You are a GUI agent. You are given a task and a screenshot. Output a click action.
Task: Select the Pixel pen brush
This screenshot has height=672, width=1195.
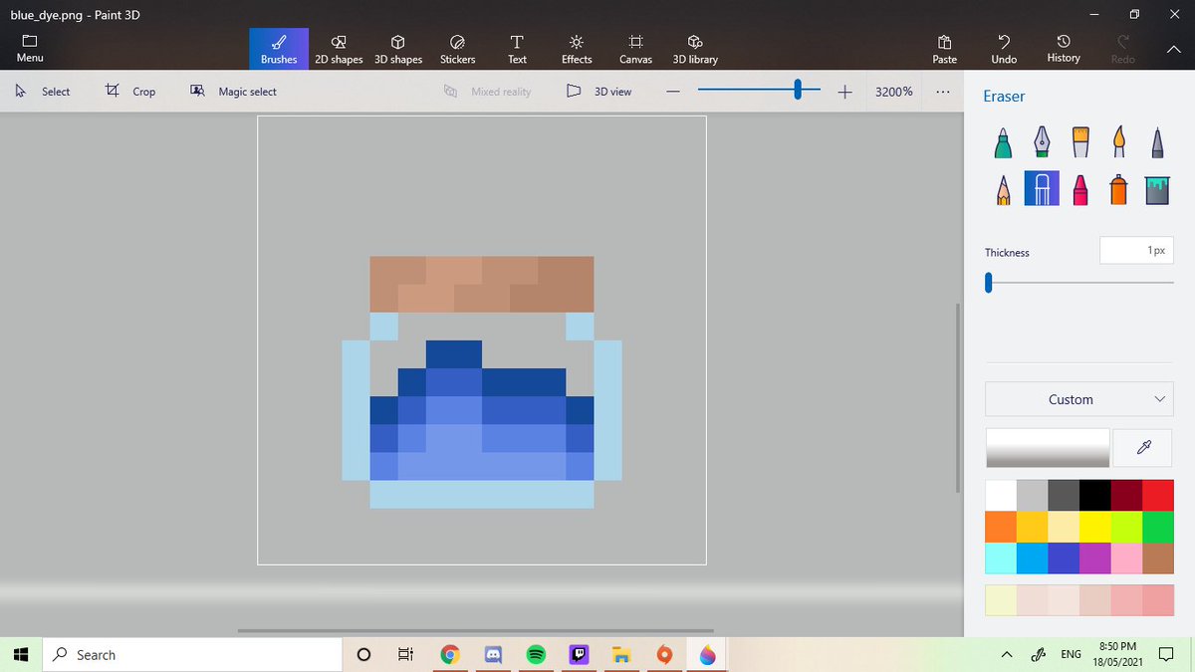click(1157, 141)
